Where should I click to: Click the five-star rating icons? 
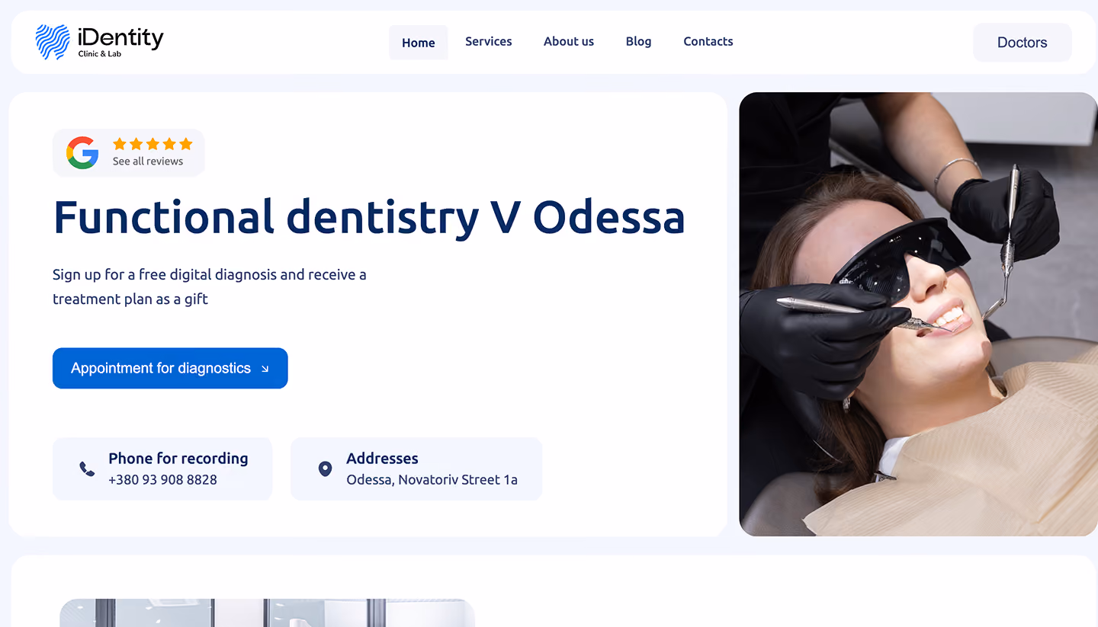(x=152, y=144)
